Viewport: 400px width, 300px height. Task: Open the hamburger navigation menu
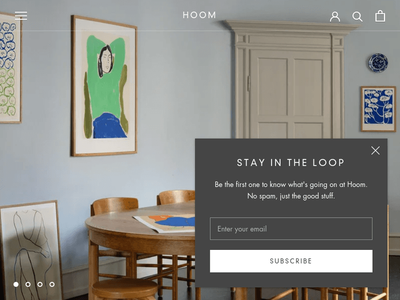pyautogui.click(x=21, y=16)
